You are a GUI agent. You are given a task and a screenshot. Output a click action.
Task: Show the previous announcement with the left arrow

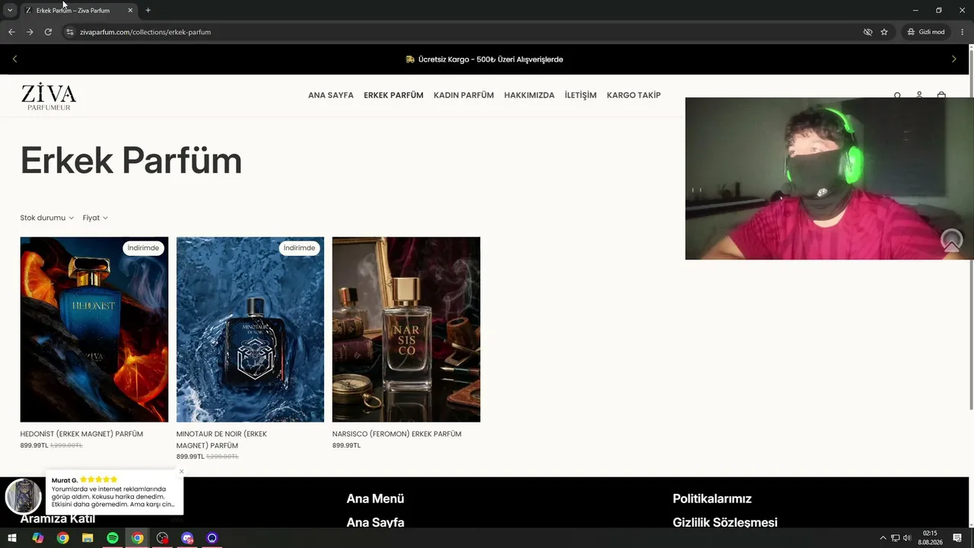(x=14, y=59)
